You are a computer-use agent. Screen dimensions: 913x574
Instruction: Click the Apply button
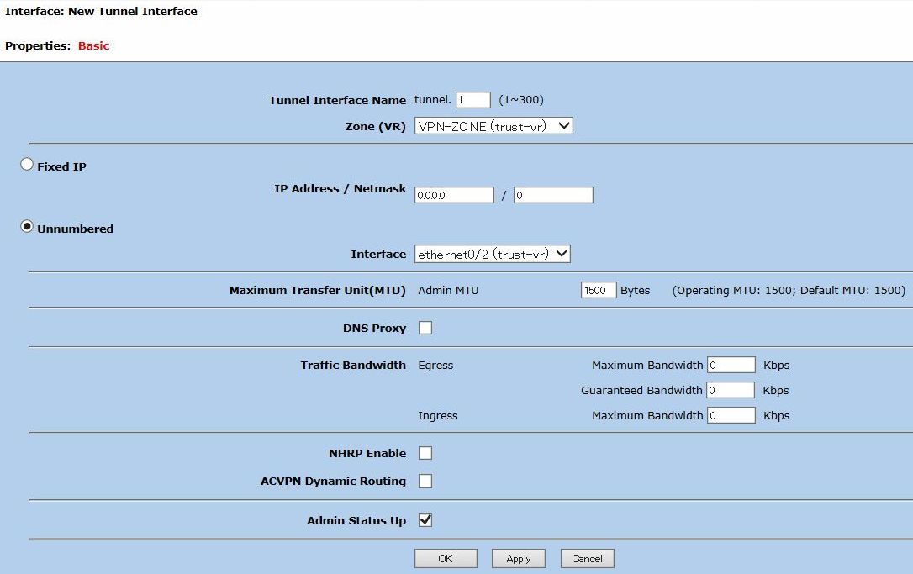tap(518, 559)
